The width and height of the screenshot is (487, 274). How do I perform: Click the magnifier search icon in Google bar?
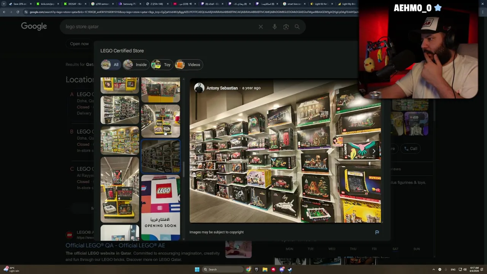(x=297, y=27)
